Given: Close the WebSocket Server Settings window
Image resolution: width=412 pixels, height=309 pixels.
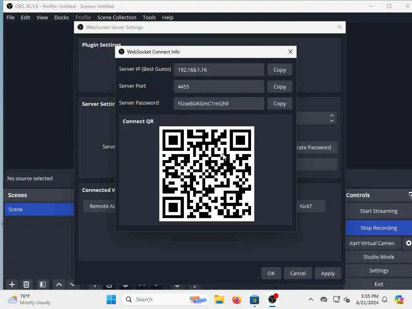Looking at the screenshot, I should (x=340, y=27).
